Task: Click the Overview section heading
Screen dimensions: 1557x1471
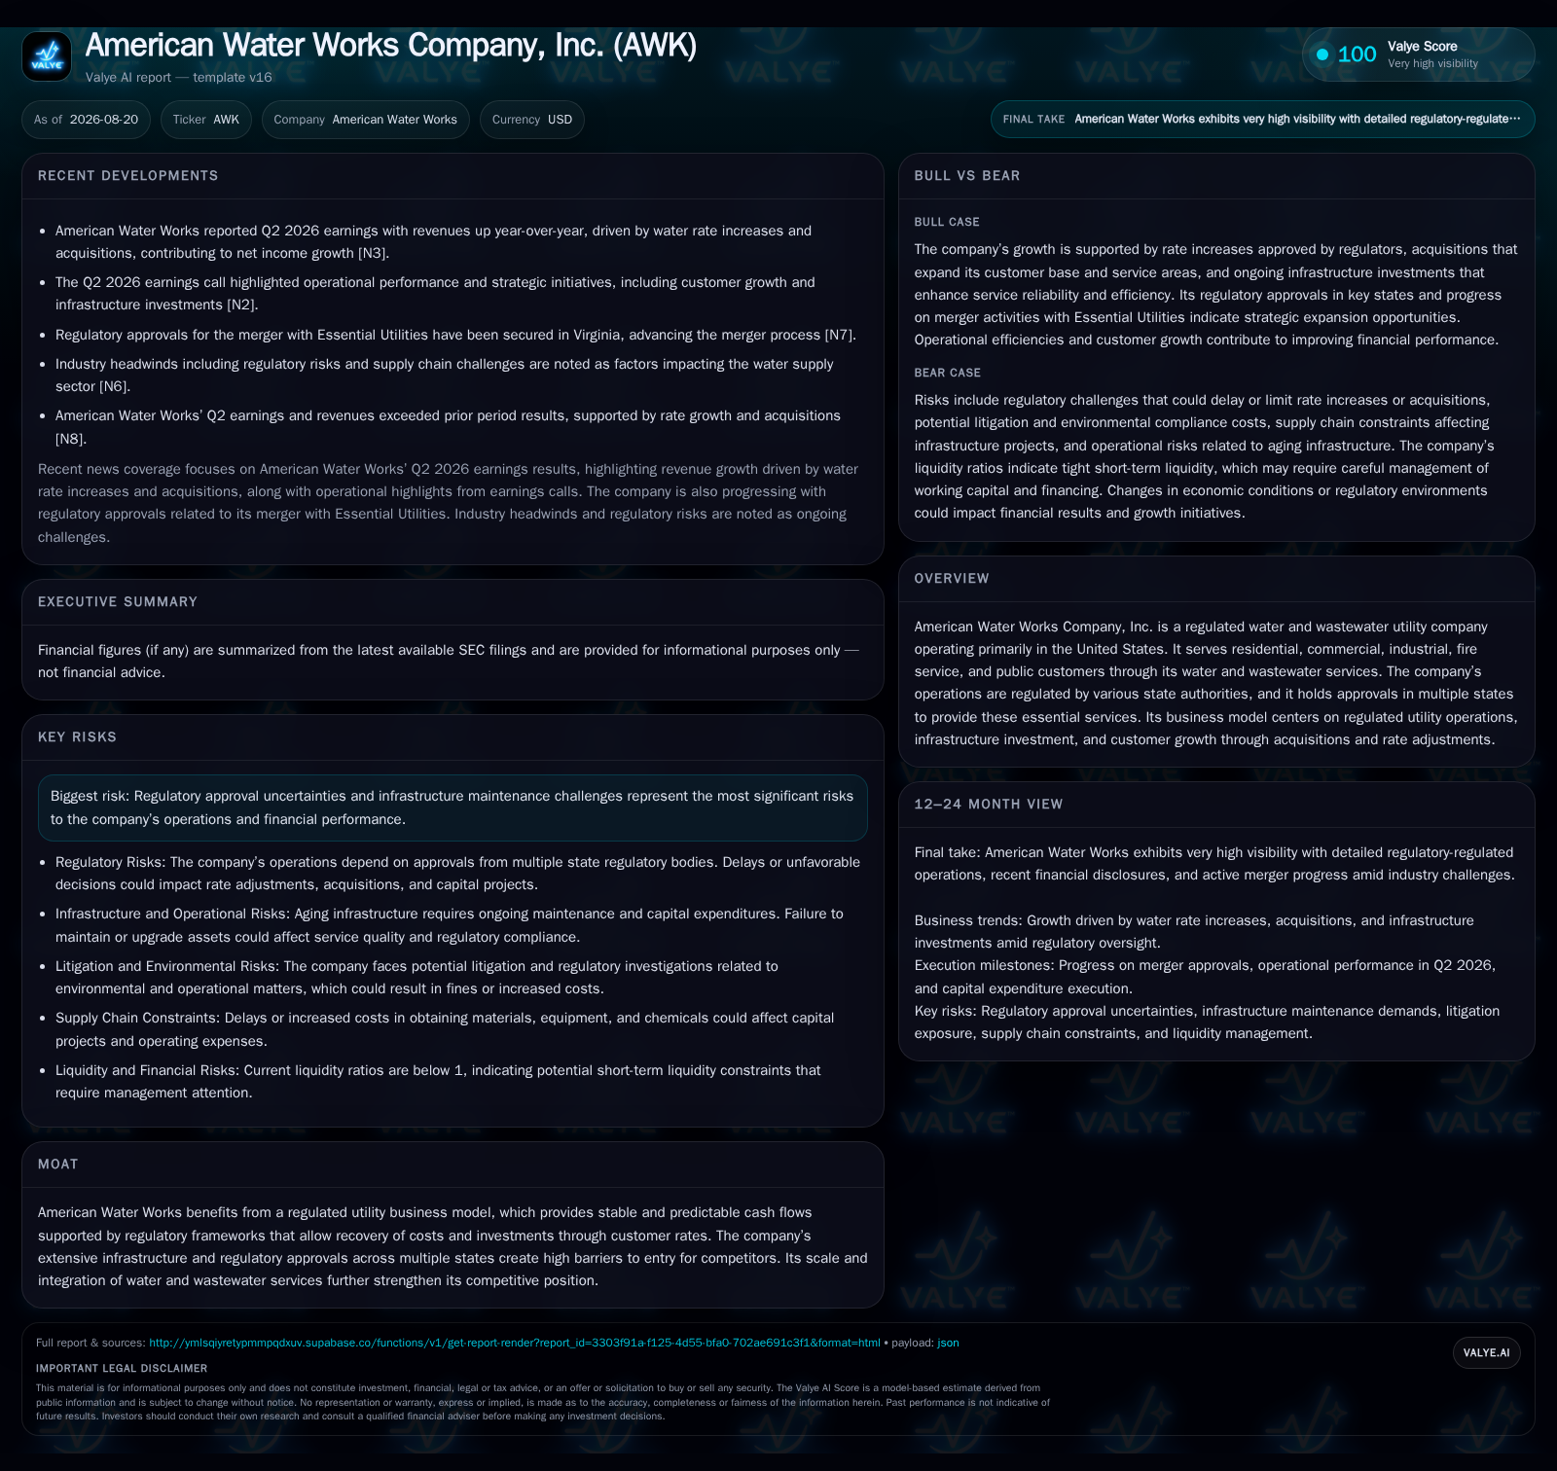Action: (952, 579)
